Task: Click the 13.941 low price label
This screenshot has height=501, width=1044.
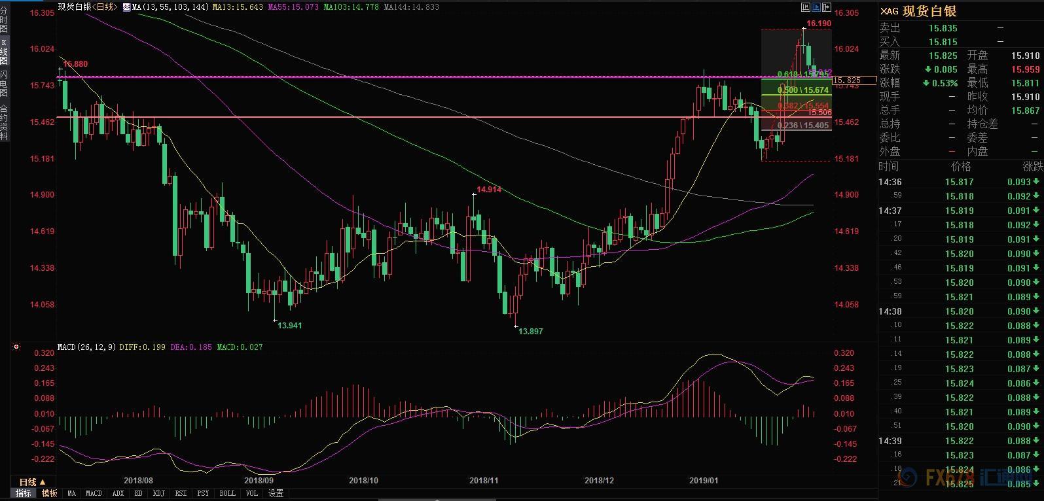Action: [289, 325]
